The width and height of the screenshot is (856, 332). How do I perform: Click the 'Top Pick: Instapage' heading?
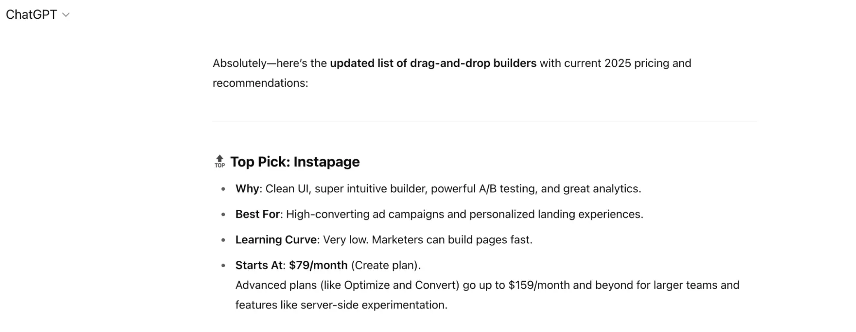tap(295, 162)
